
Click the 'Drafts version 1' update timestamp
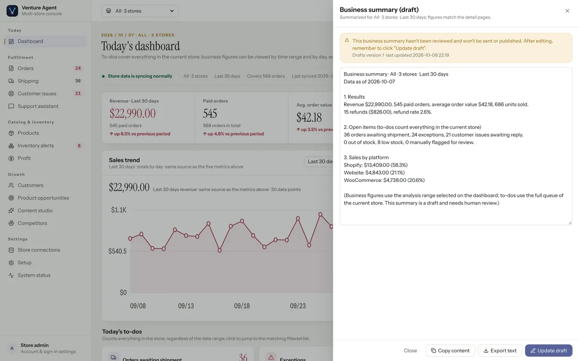(400, 55)
